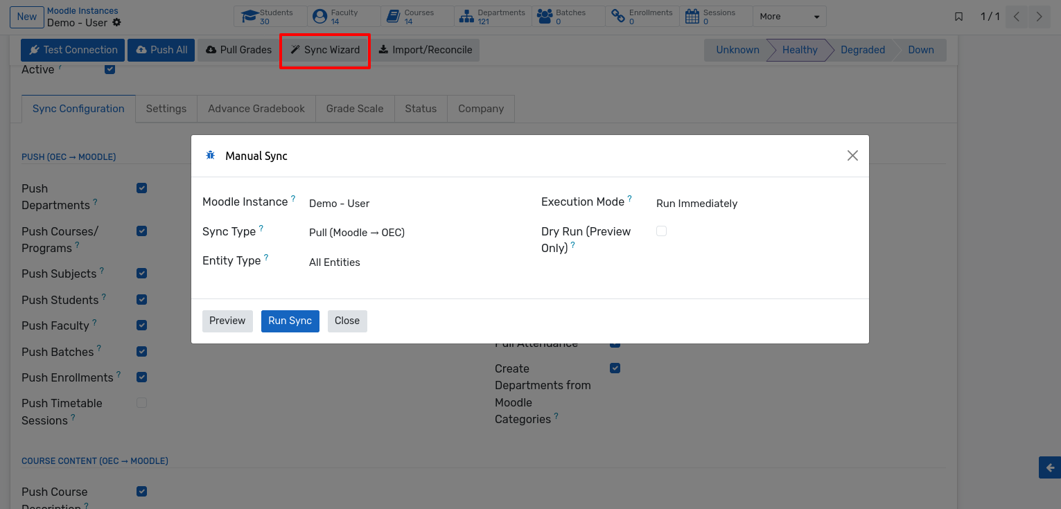The width and height of the screenshot is (1061, 509).
Task: Switch to the Sync Configuration tab
Action: (x=78, y=109)
